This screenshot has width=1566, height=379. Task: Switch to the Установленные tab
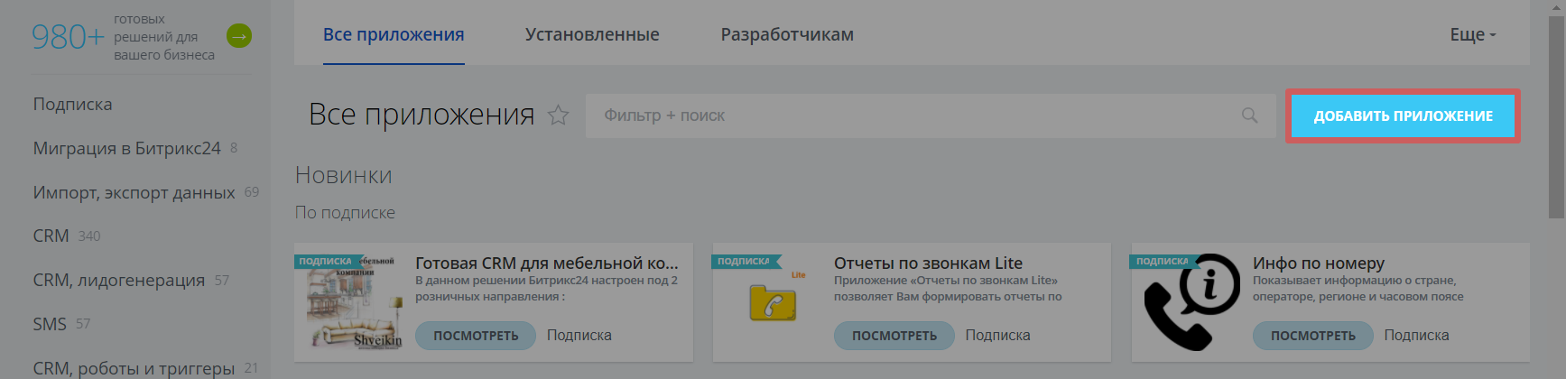tap(592, 34)
